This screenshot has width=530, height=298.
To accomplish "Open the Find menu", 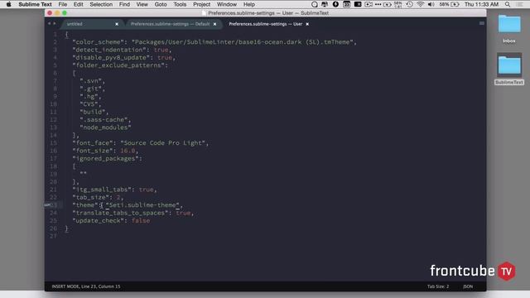I will pos(124,4).
